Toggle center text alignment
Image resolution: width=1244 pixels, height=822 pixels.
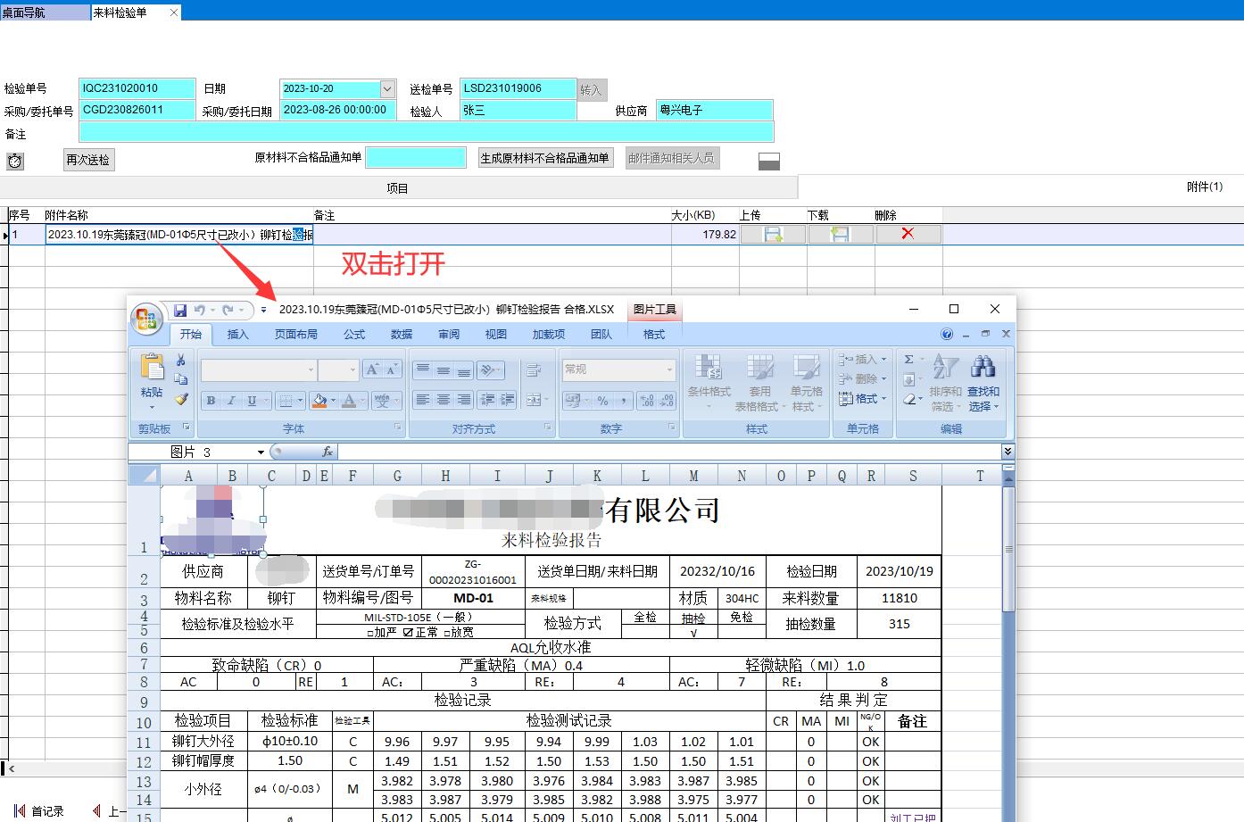coord(443,400)
